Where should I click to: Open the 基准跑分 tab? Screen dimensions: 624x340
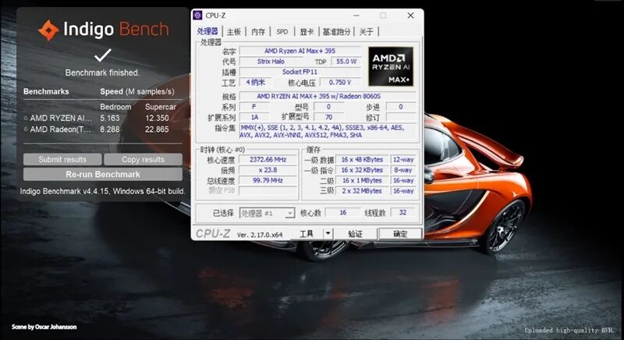pos(336,32)
